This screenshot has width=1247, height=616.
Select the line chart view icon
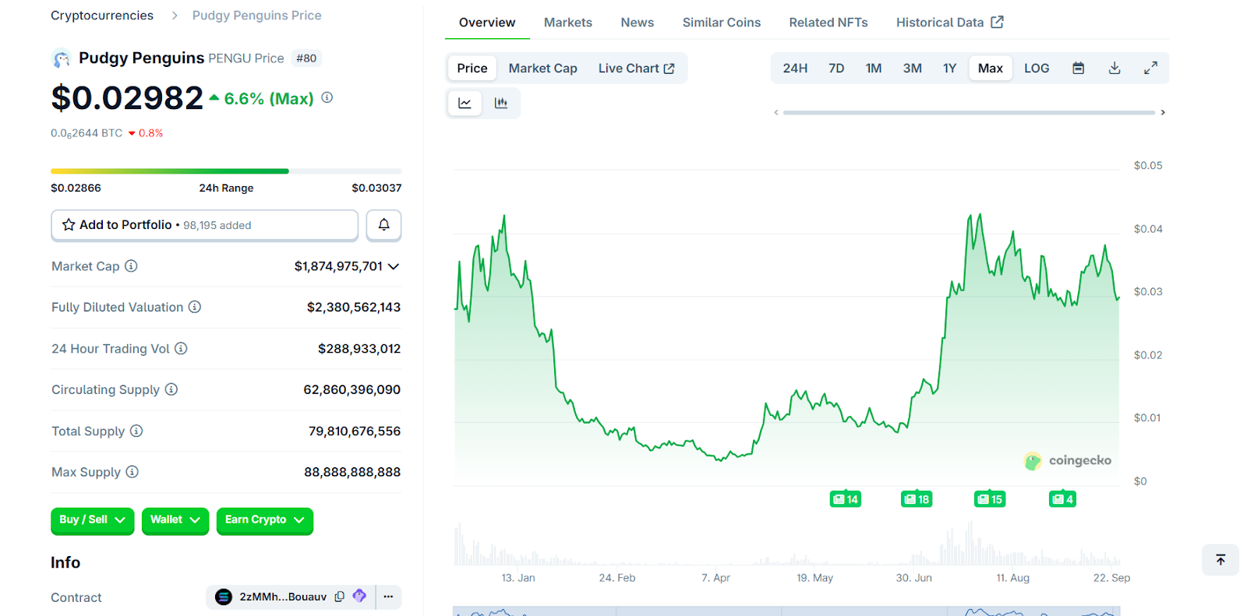(465, 103)
